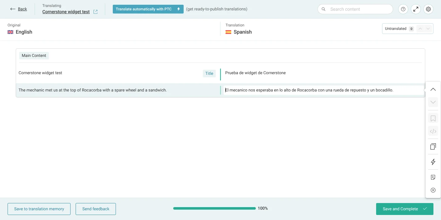Image resolution: width=441 pixels, height=220 pixels.
Task: Open the external link icon beside document title
Action: pos(95,12)
